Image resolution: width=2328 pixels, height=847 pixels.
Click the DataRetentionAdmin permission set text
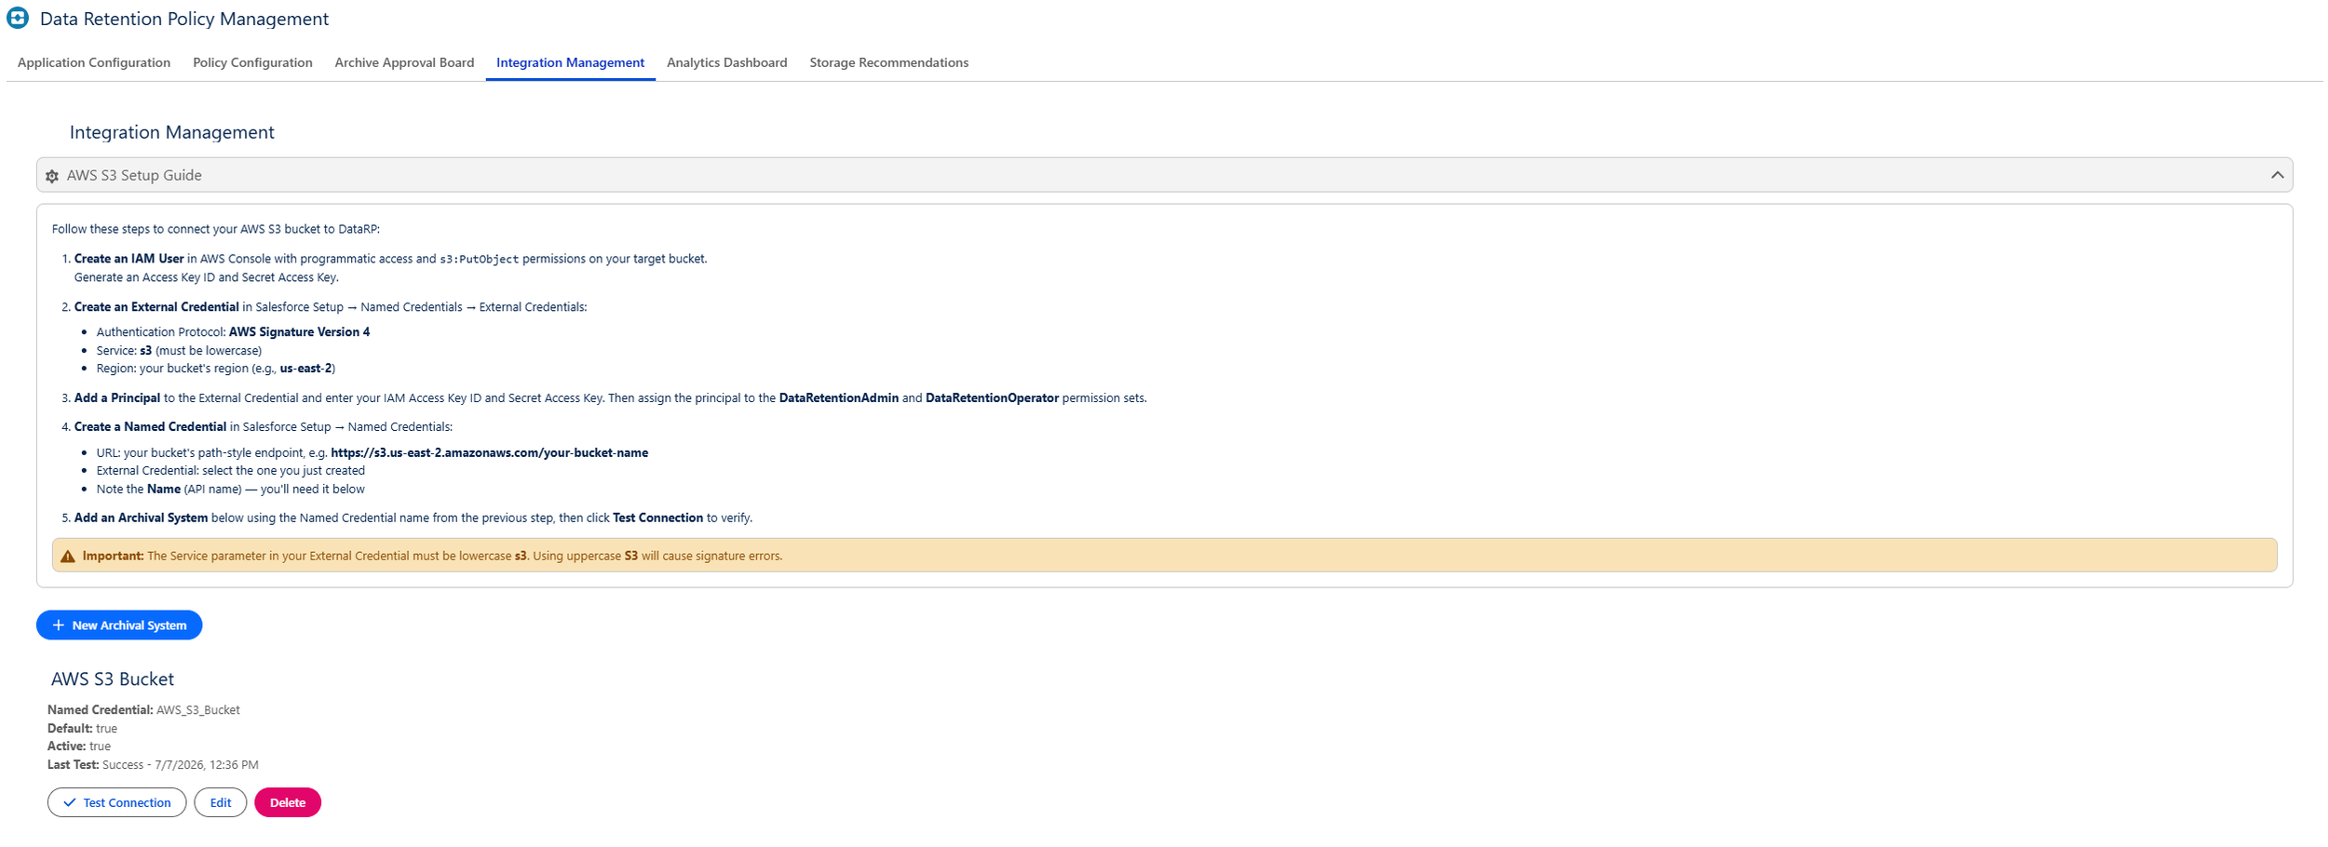[838, 398]
